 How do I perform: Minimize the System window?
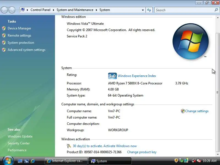(199, 2)
